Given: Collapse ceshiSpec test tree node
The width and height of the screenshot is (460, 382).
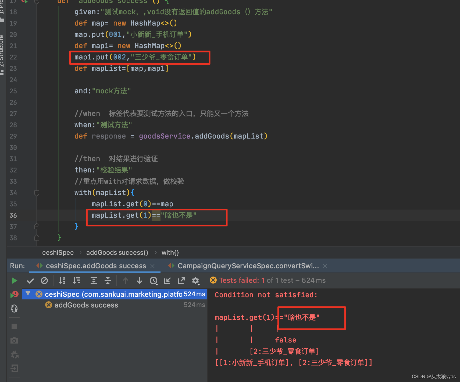Looking at the screenshot, I should pyautogui.click(x=28, y=294).
